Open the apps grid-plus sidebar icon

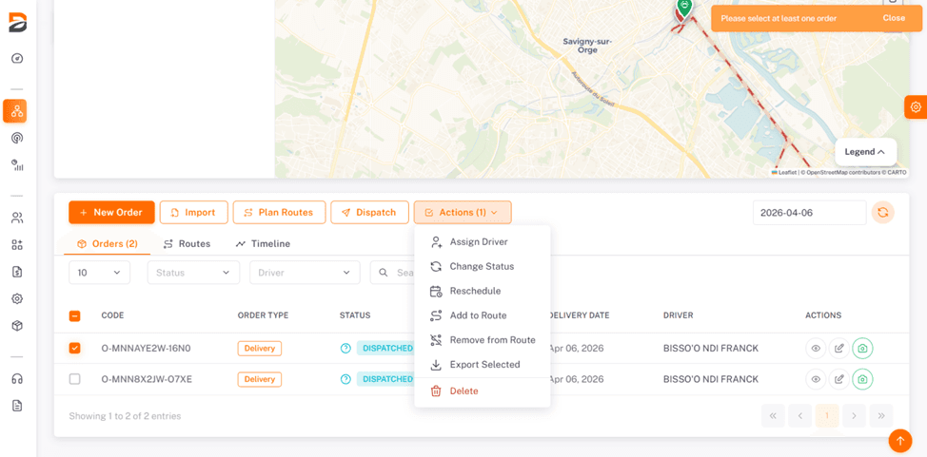(17, 245)
